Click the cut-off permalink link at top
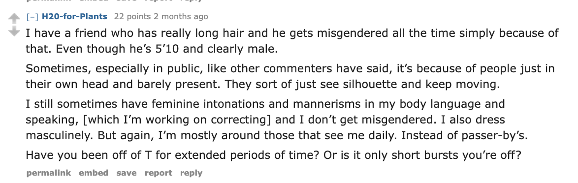 coord(49,0)
